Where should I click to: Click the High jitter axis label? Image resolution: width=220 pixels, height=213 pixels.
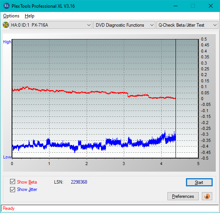[7, 42]
